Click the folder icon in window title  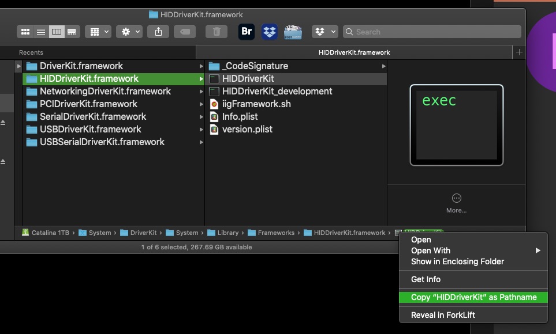pyautogui.click(x=153, y=14)
